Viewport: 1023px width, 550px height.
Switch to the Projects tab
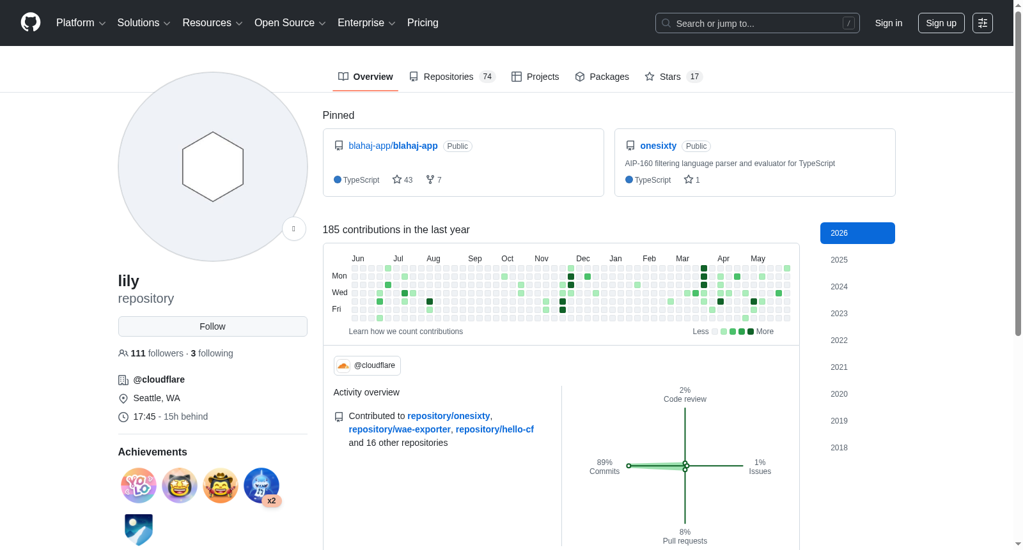pos(535,77)
